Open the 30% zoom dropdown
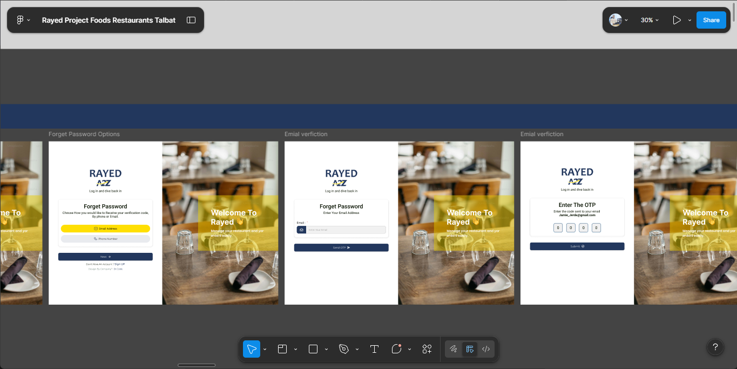The height and width of the screenshot is (369, 737). [650, 20]
